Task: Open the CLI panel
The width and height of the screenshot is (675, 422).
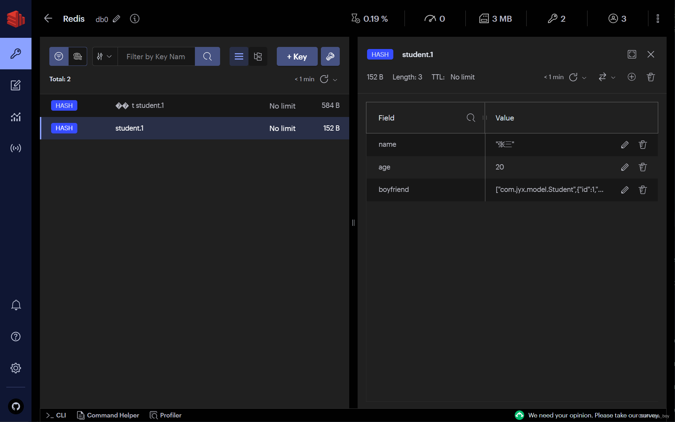Action: (56, 415)
